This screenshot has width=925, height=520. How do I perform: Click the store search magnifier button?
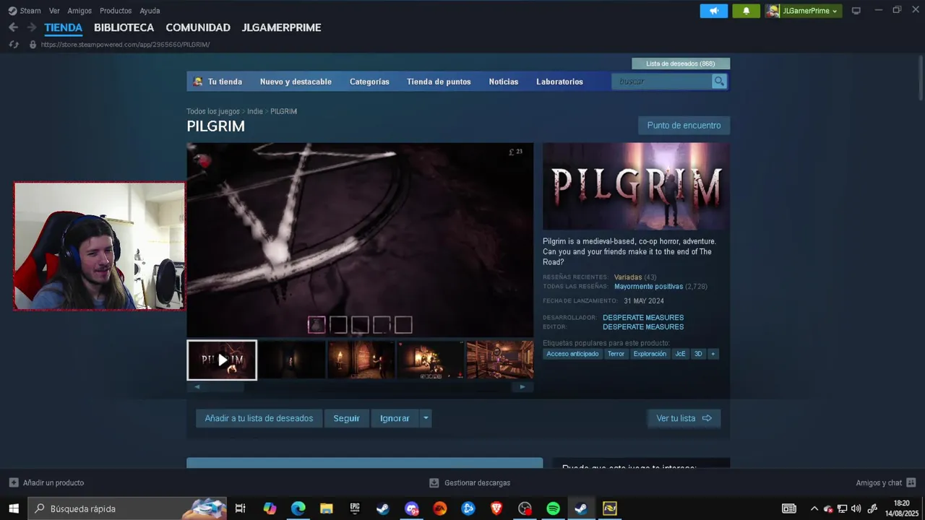(x=719, y=82)
